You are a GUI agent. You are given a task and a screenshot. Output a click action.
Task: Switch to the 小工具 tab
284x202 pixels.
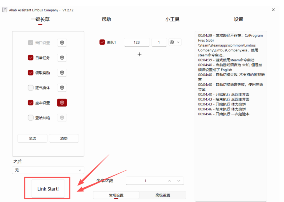point(172,19)
